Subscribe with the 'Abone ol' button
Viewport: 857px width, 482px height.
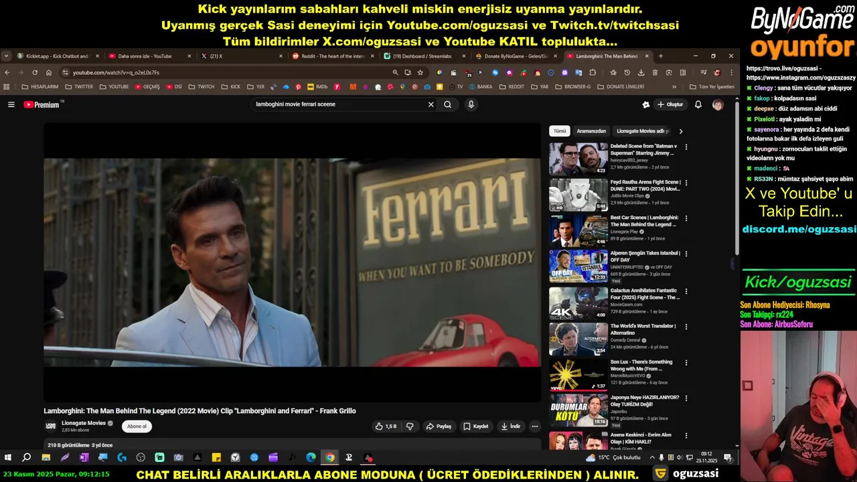pyautogui.click(x=137, y=426)
